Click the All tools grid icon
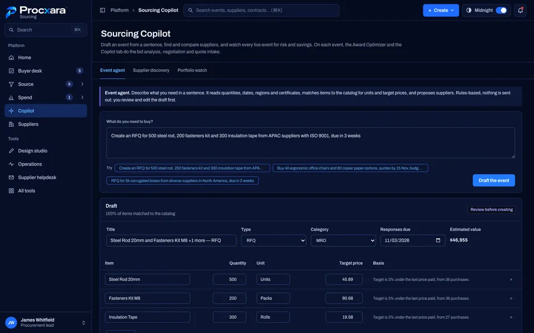Screen dimensions: 534x333 pos(11,190)
